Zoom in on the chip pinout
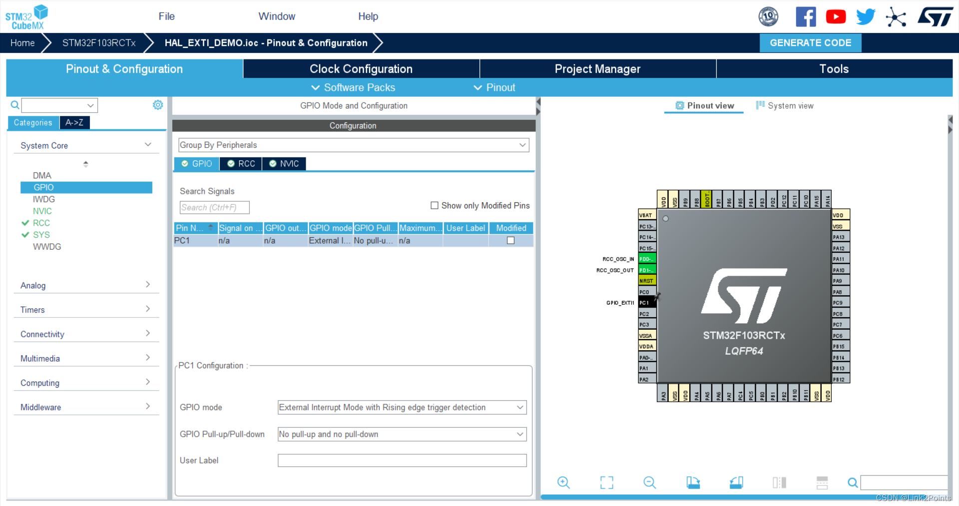 click(563, 482)
